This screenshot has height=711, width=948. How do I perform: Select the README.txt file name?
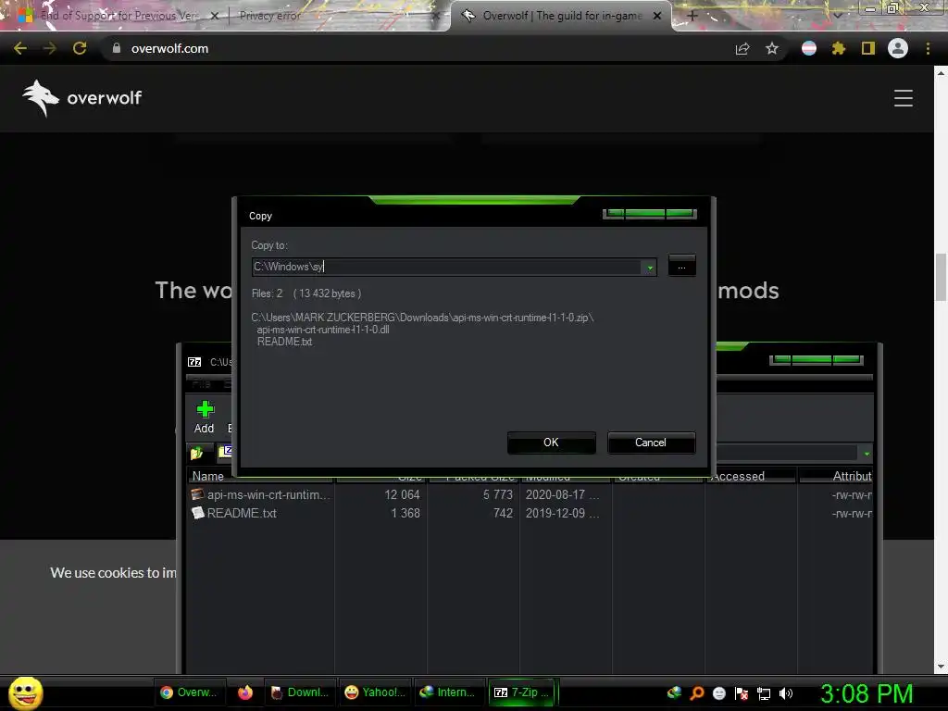click(x=242, y=513)
